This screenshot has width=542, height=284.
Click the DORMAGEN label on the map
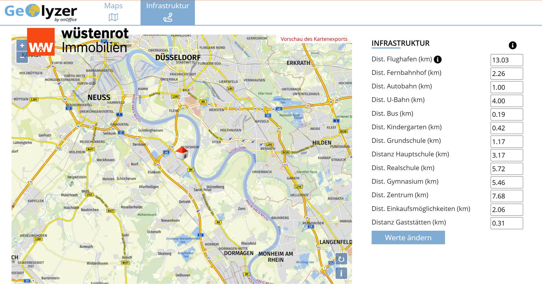pyautogui.click(x=239, y=253)
